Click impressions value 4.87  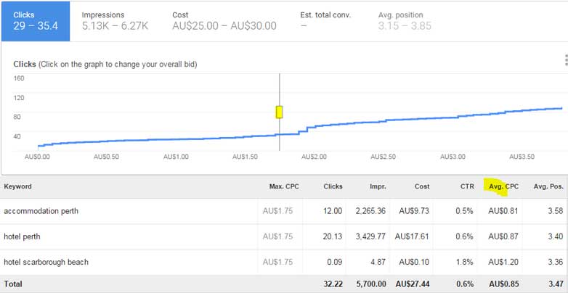tap(378, 262)
